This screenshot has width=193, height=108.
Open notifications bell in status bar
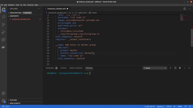(x=190, y=106)
